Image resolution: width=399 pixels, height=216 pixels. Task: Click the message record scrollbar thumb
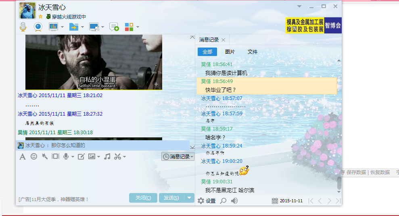point(339,183)
